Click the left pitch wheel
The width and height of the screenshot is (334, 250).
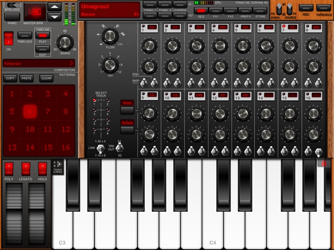14,214
